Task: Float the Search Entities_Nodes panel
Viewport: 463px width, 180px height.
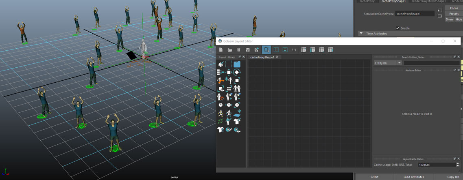Action: click(x=455, y=57)
